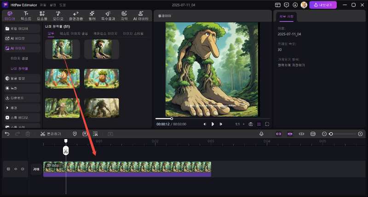Image resolution: width=368 pixels, height=197 pixels.
Task: Delete the selected clip with trash icon
Action: pos(28,134)
